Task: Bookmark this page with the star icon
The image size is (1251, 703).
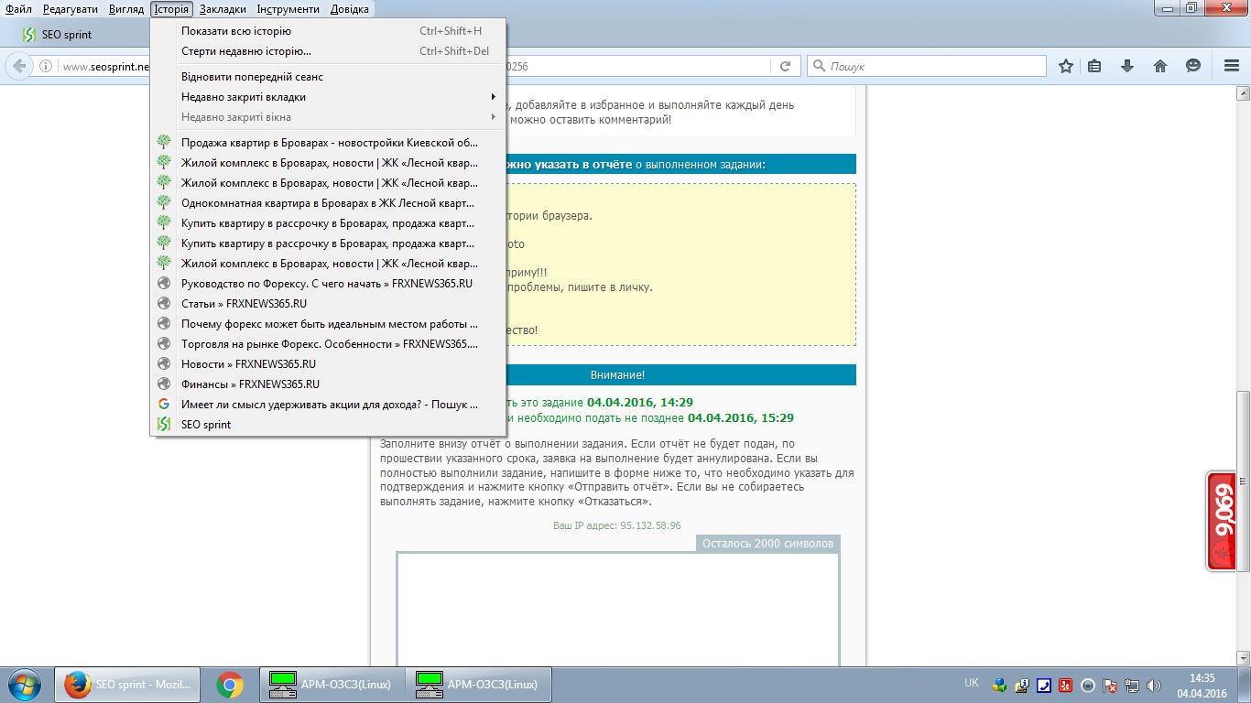Action: (1066, 66)
